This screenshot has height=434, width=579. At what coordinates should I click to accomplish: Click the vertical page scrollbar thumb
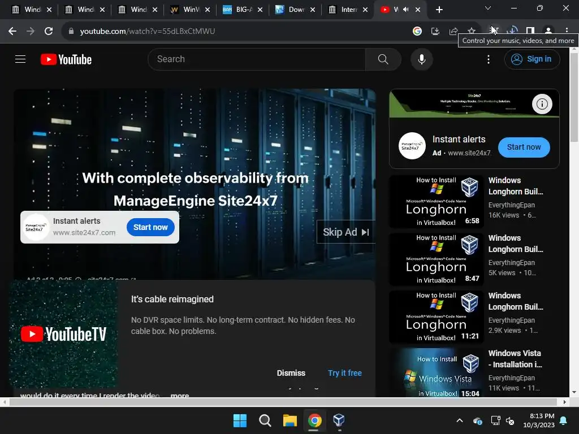click(x=573, y=97)
